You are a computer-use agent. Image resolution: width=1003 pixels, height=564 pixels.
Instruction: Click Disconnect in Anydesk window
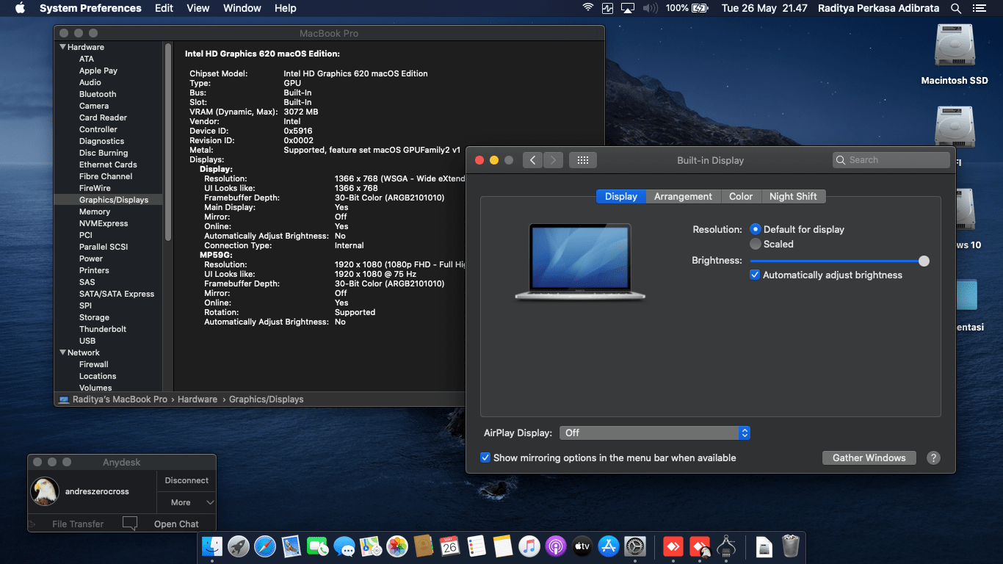(187, 480)
